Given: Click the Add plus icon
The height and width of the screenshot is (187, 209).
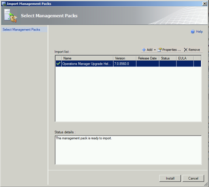Looking at the screenshot, I should (x=144, y=50).
